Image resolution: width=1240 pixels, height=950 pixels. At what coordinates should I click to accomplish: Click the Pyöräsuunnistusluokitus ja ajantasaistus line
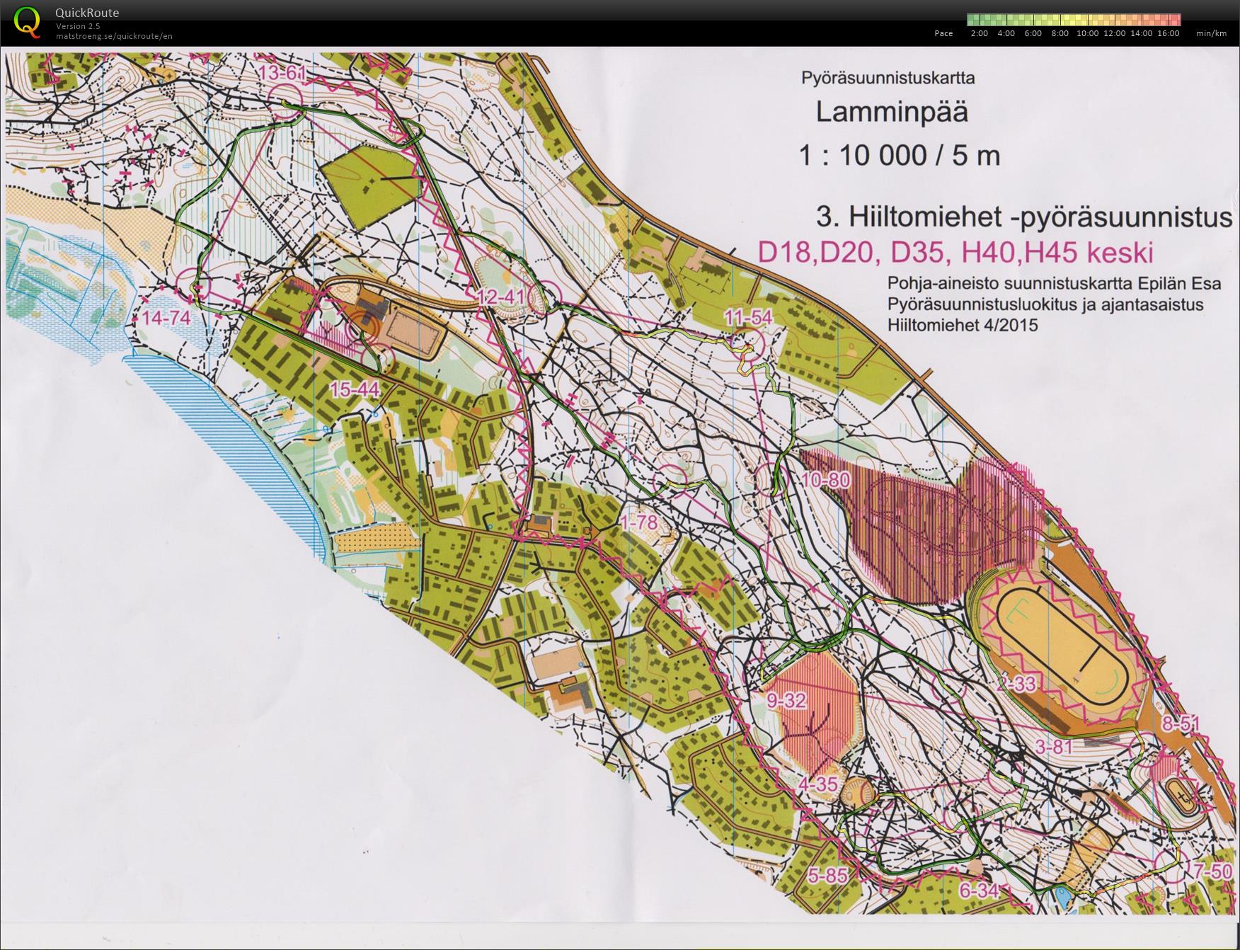[x=1045, y=305]
